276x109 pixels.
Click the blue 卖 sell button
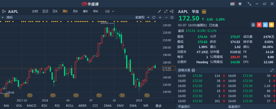point(265,25)
